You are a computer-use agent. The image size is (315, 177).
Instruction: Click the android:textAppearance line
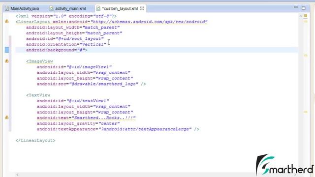click(118, 129)
